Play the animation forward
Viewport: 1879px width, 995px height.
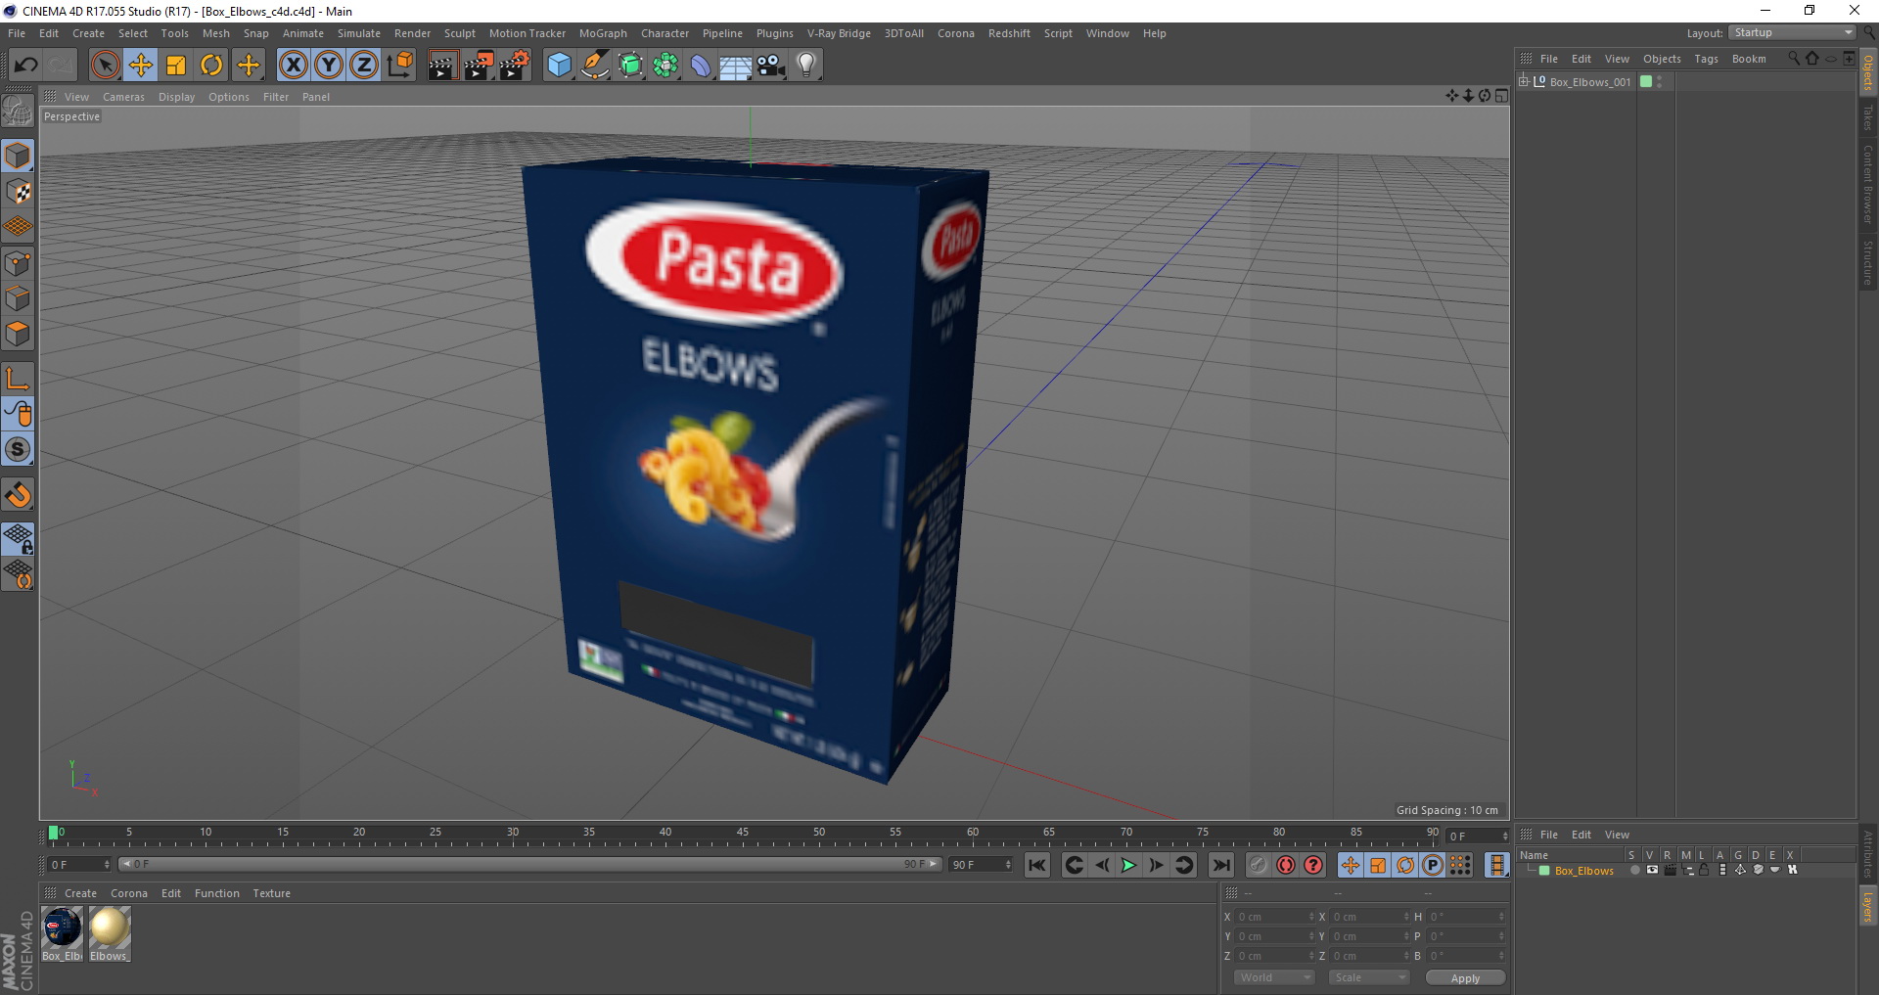(1128, 865)
